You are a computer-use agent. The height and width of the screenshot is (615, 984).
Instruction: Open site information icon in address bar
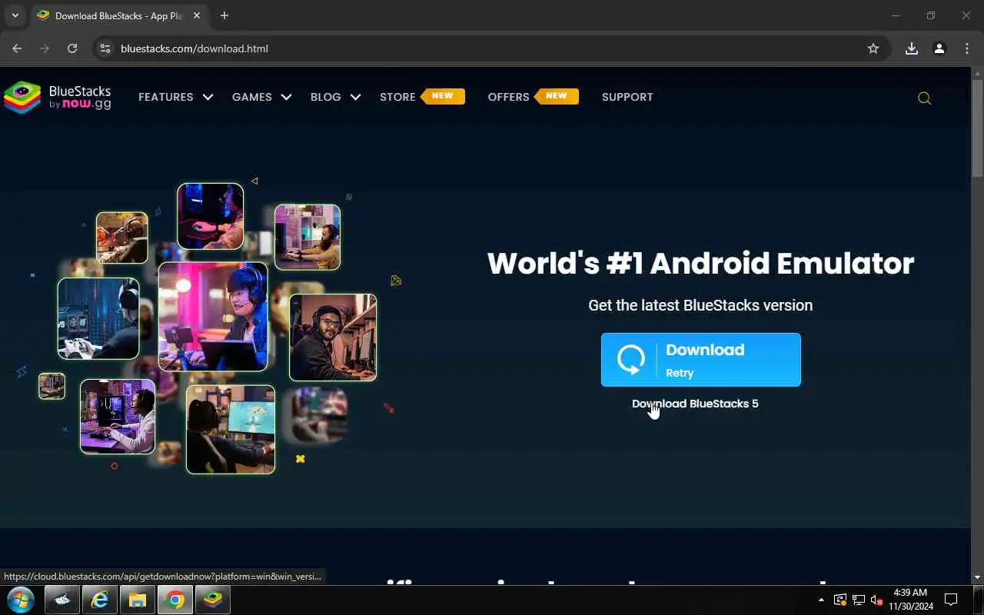pos(105,48)
